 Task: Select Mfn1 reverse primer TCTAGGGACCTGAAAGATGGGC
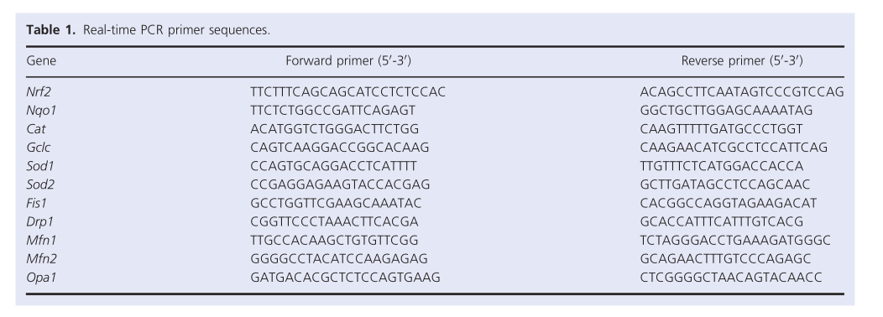point(735,241)
